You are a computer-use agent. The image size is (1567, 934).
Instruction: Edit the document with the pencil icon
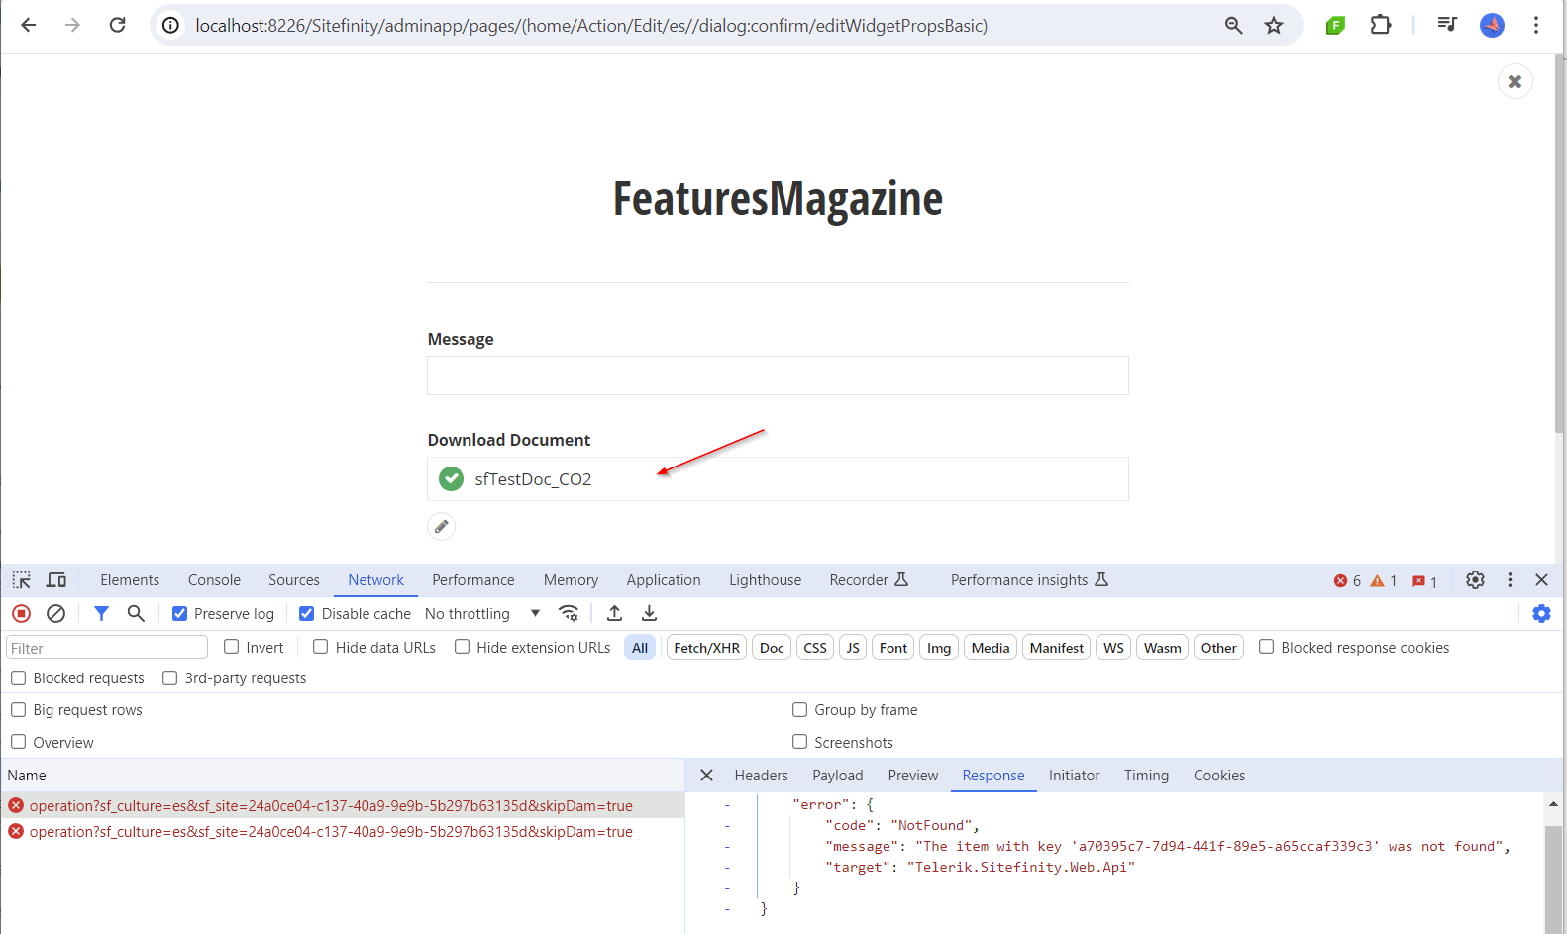point(442,526)
